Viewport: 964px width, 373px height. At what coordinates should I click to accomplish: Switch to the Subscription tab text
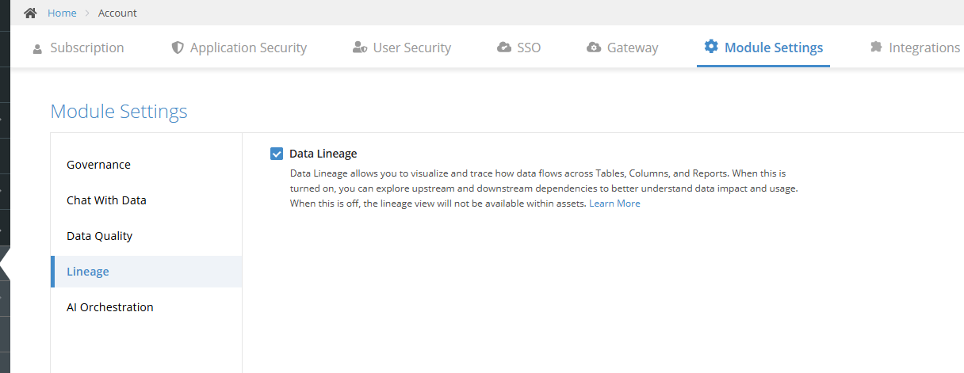tap(87, 48)
